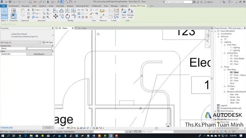Collapse the Lighting node in Project Browser
Screen dimensions: 246x138
(x=221, y=42)
